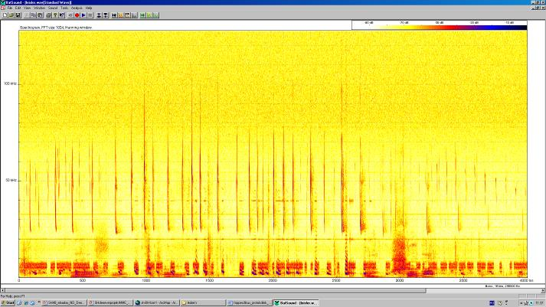Click the first down-arrow marker icon
Image resolution: width=546 pixels, height=307 pixels.
pyautogui.click(x=99, y=15)
